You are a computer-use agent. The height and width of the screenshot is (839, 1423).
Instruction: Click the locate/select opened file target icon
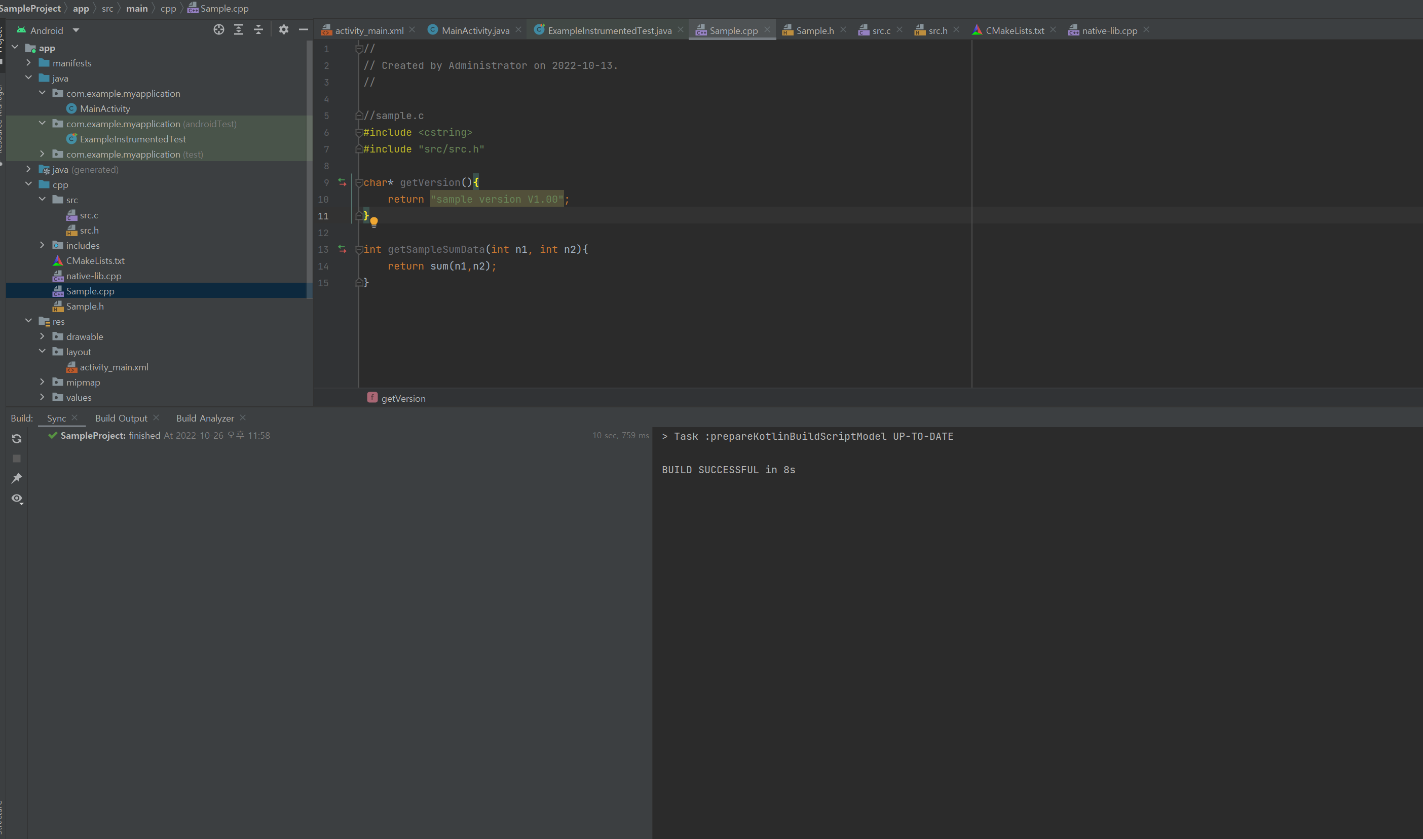tap(219, 29)
